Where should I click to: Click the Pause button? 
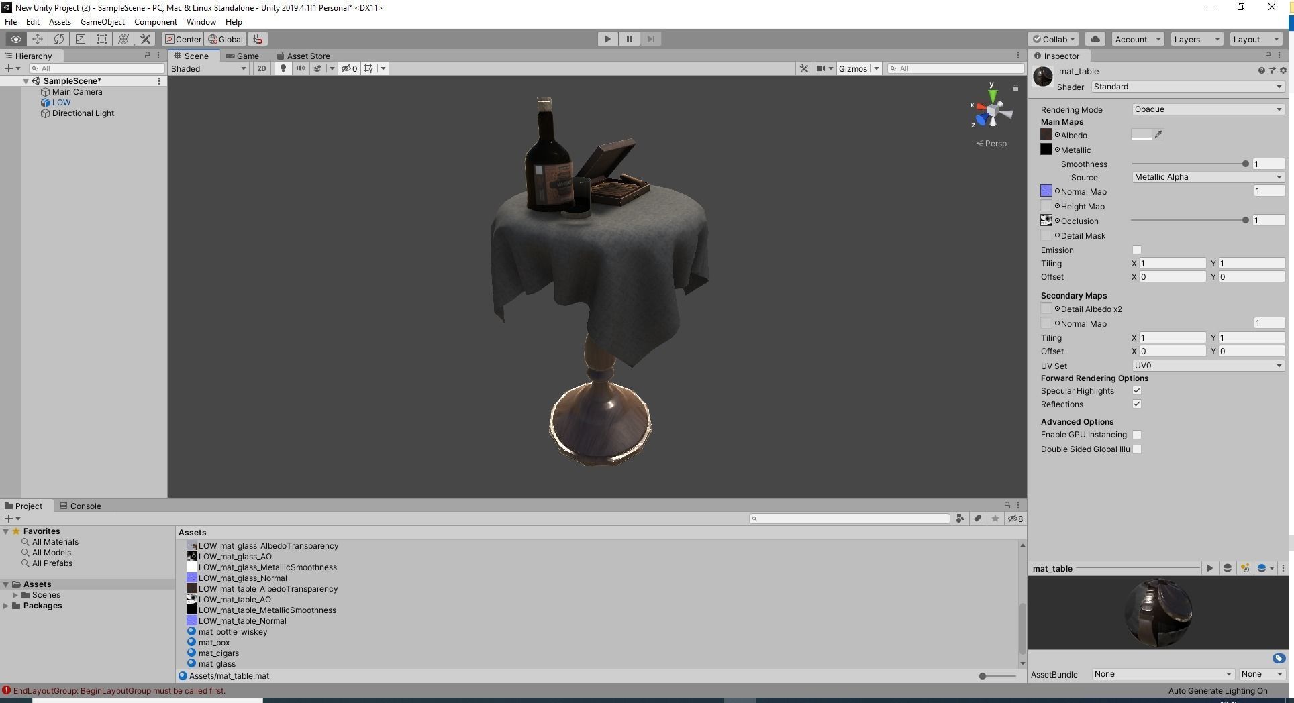click(629, 39)
